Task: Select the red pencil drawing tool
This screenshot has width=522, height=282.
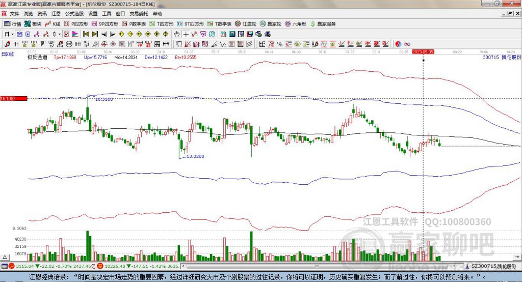Action: pos(7,44)
